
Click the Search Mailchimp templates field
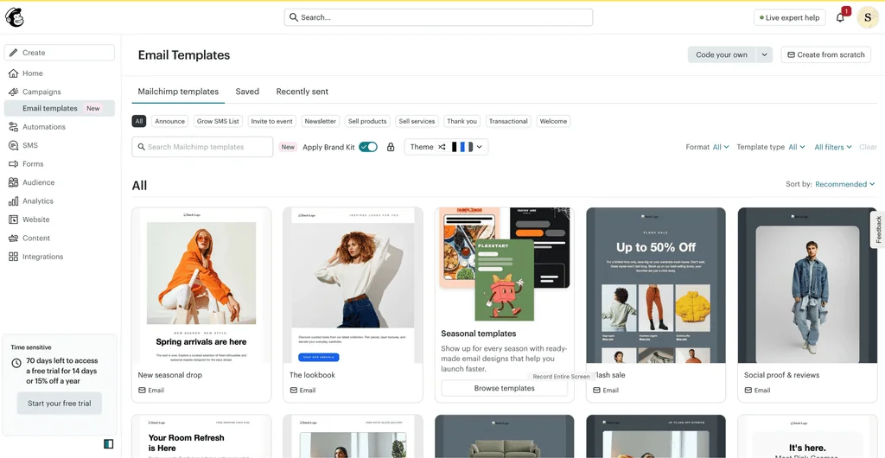202,147
